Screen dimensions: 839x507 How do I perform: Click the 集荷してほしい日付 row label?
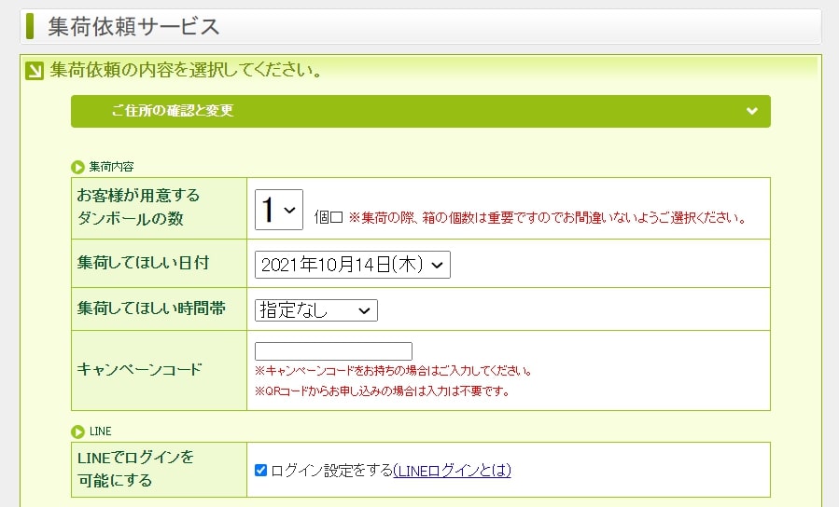coord(143,263)
